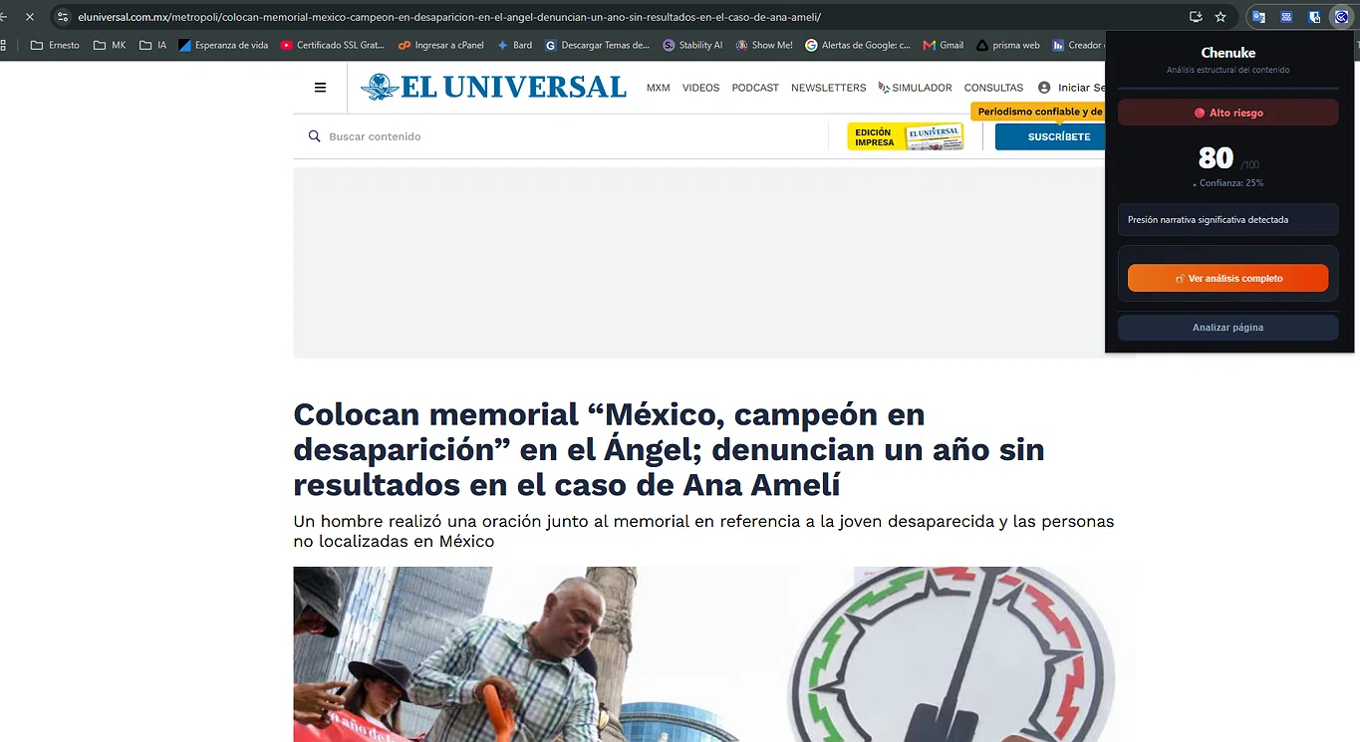Go back with the browser back arrow
Image resolution: width=1360 pixels, height=742 pixels.
(x=4, y=17)
